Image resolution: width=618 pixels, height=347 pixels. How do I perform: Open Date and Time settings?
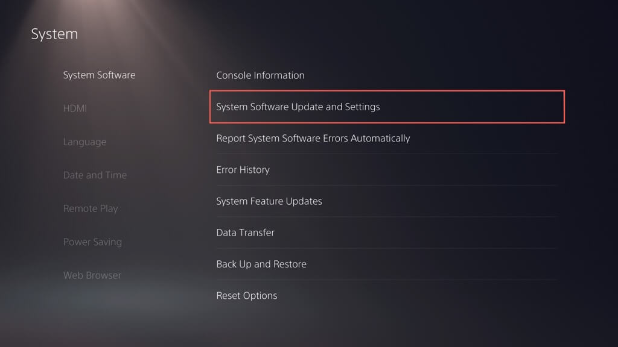coord(95,175)
